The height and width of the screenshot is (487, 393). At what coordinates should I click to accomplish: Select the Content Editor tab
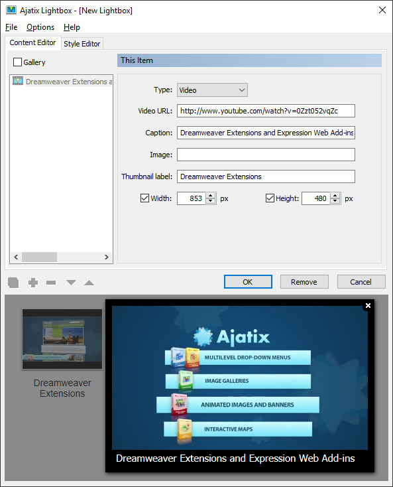tap(32, 42)
